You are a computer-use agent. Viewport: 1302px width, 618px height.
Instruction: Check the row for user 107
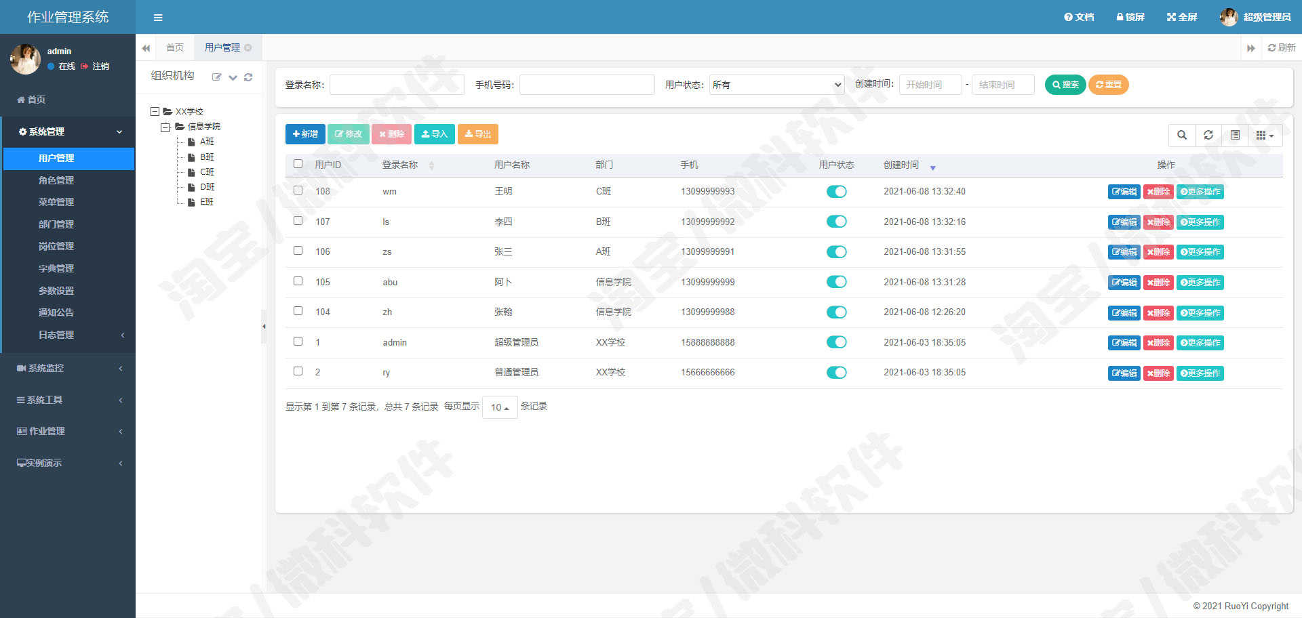coord(298,221)
